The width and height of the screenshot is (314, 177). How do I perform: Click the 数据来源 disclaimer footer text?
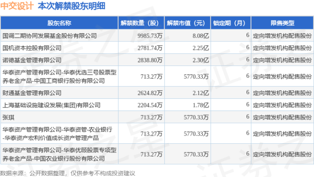click(68, 173)
